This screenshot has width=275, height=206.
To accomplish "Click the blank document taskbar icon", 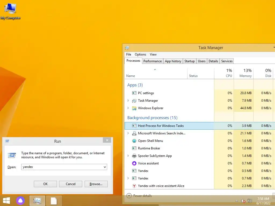I will pyautogui.click(x=54, y=201).
